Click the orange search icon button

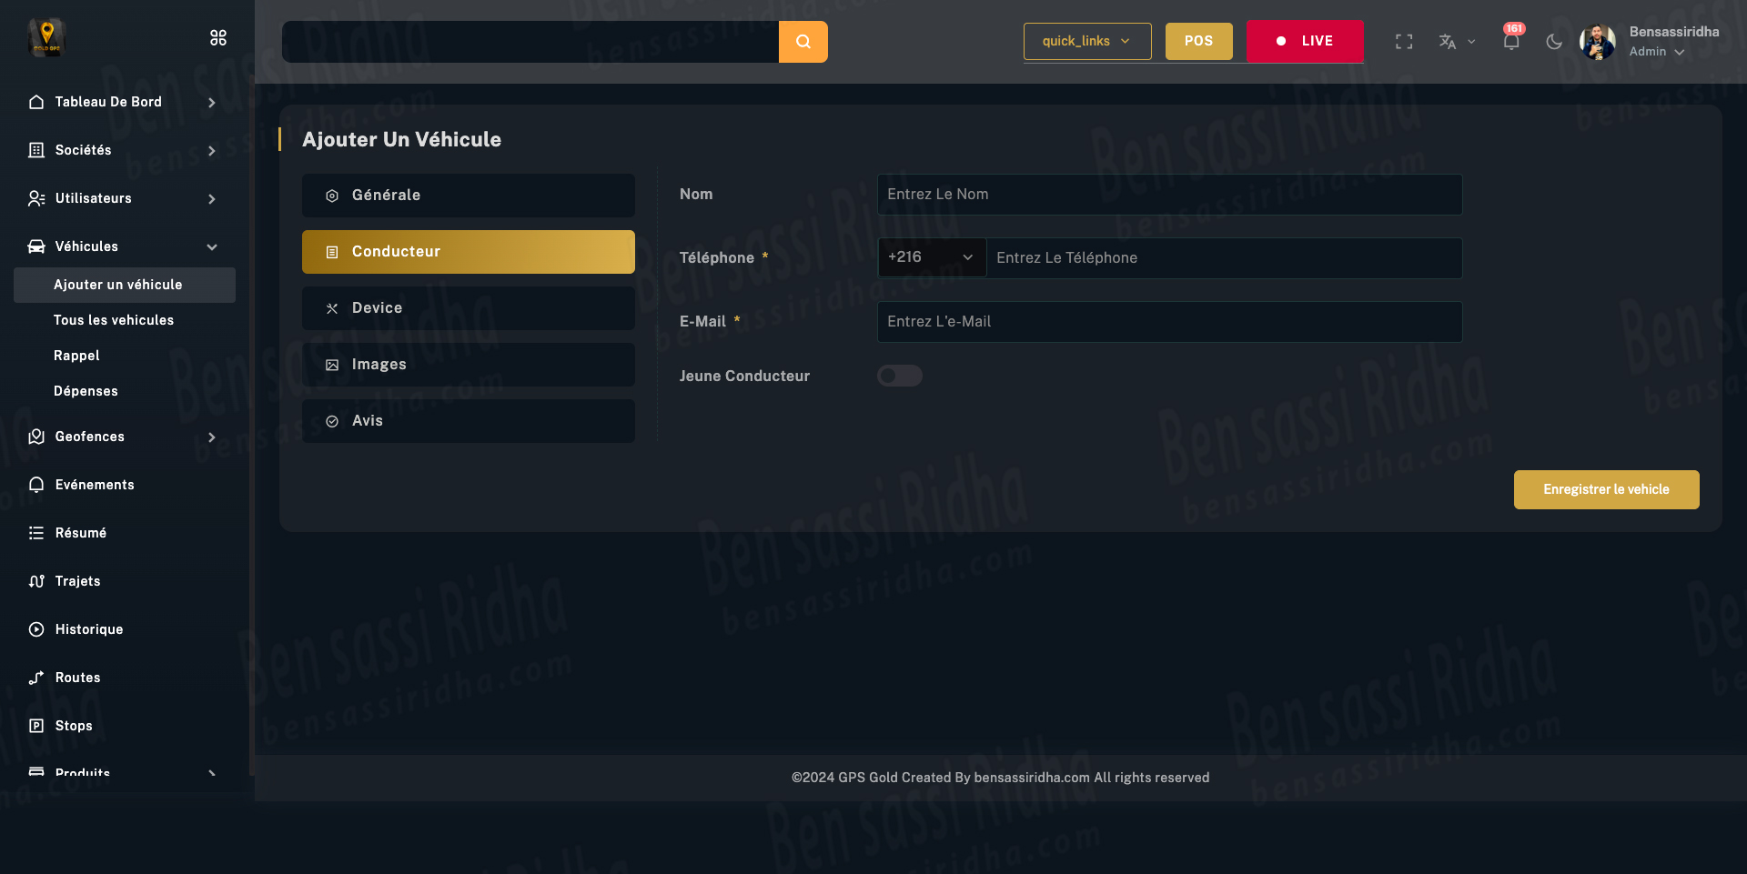tap(803, 42)
